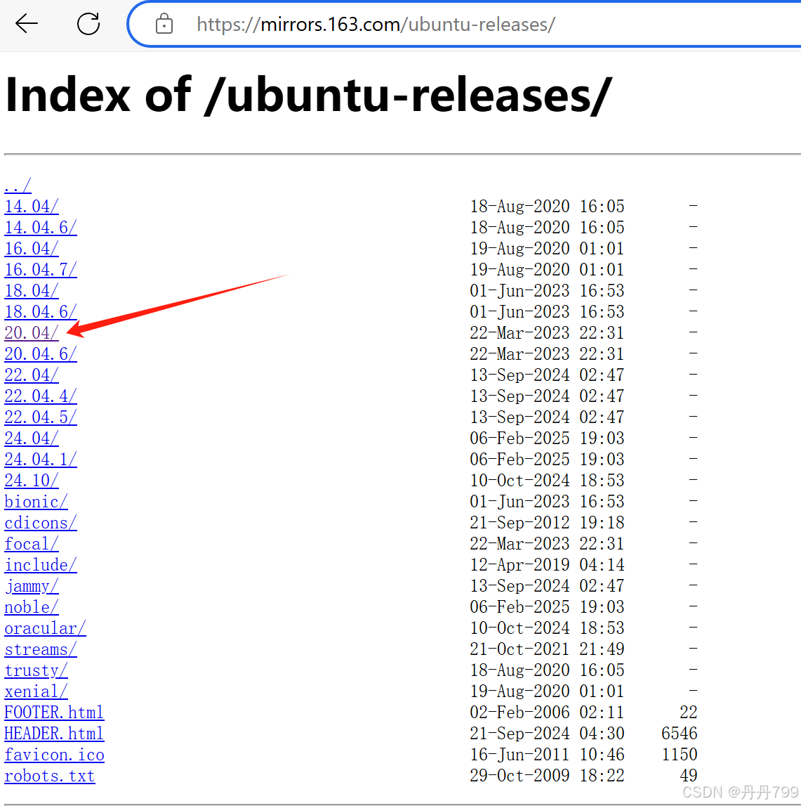Viewport: 801px width, 806px height.
Task: Click date '21-Sep-2012 19:18'
Action: (x=547, y=523)
